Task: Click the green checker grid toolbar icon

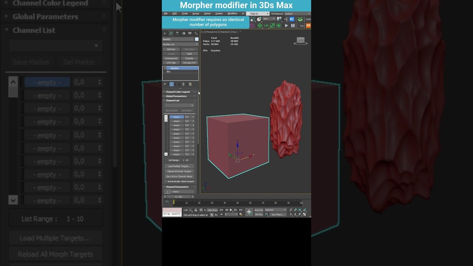Action: point(272,25)
